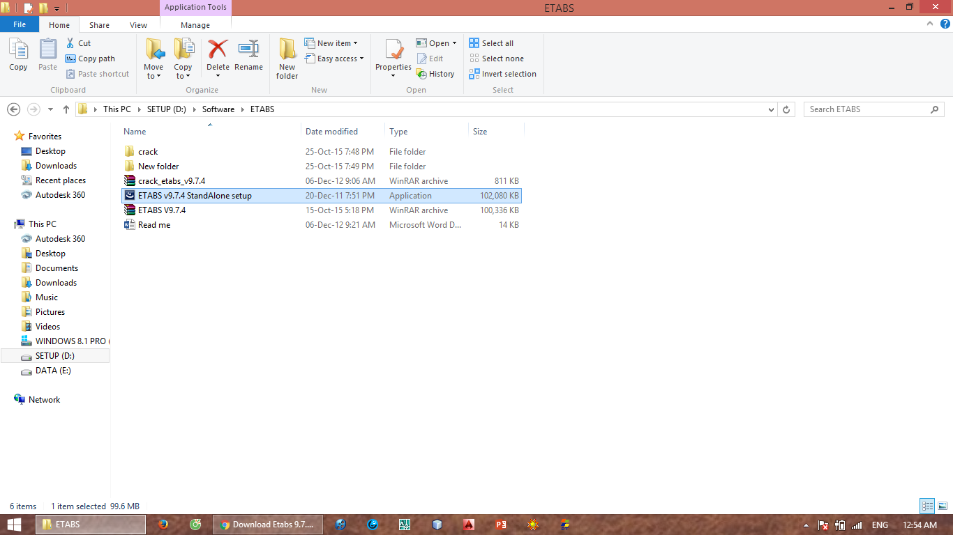Viewport: 953px width, 535px height.
Task: Switch to Details view layout button
Action: click(927, 506)
